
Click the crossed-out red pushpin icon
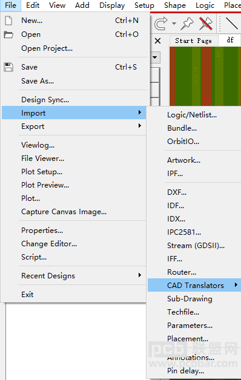(206, 24)
